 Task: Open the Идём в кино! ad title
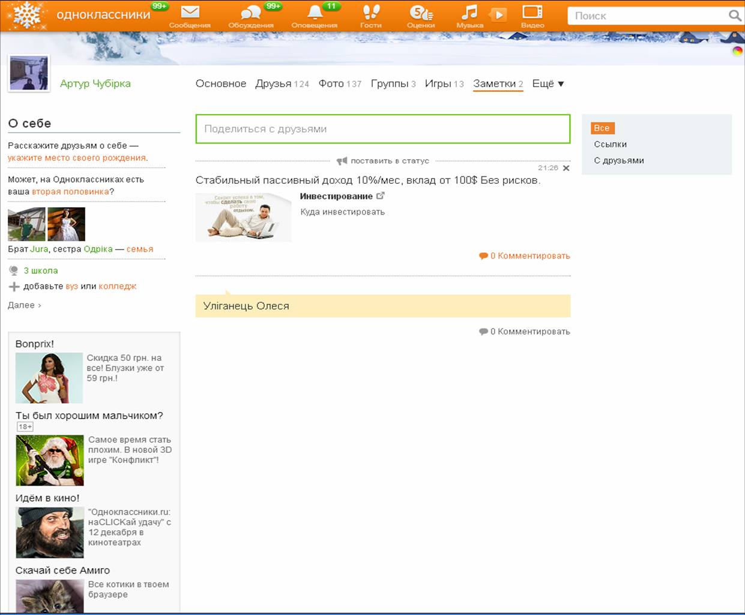tap(47, 498)
